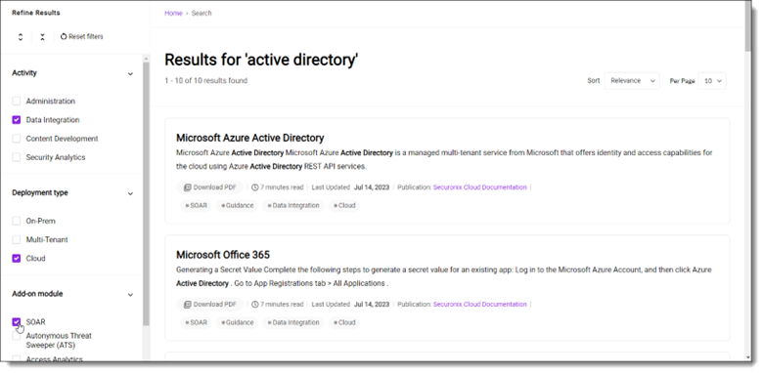This screenshot has height=373, width=763.
Task: Open Securonix Cloud Documentation link under Office 365
Action: (x=479, y=304)
